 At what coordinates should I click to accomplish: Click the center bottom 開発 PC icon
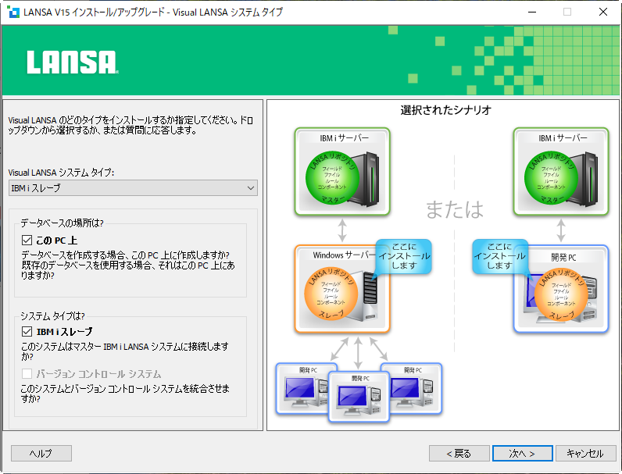[x=359, y=397]
